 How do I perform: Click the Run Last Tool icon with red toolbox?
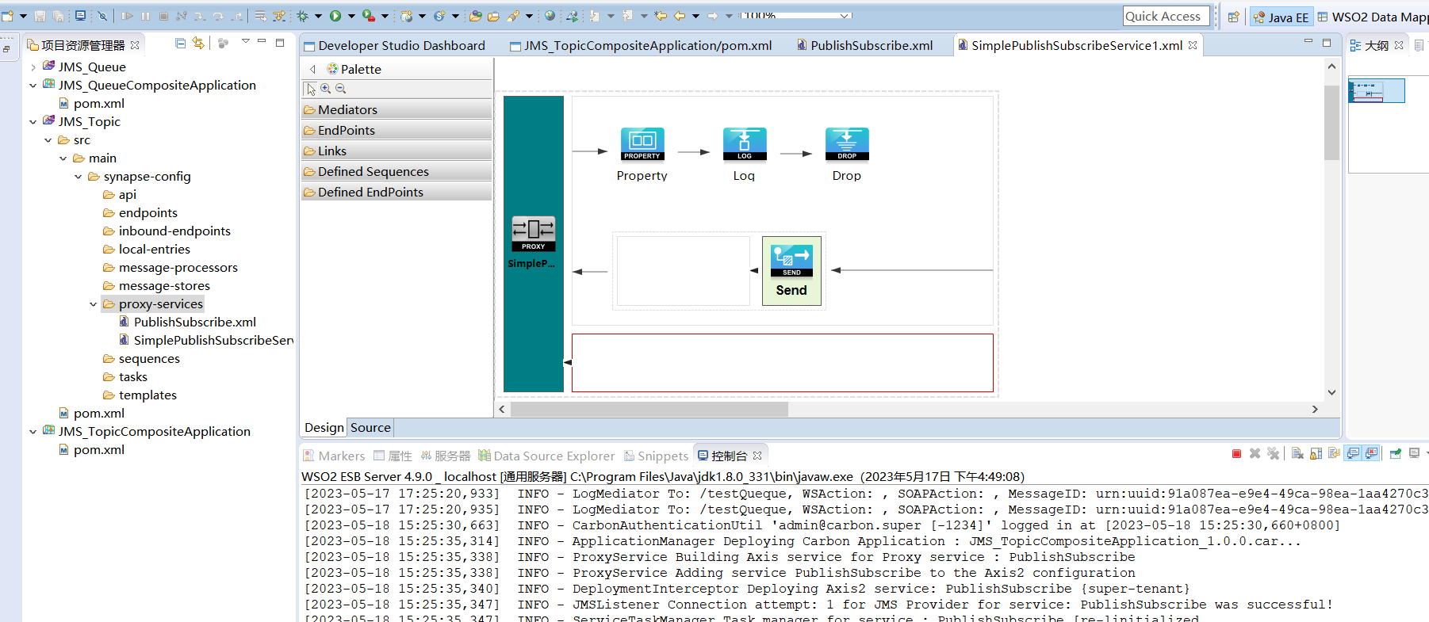point(369,16)
